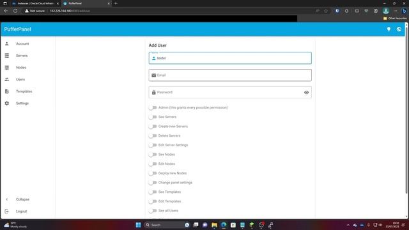Screen dimensions: 409x230
Task: Open the Other favourites folder
Action: coord(395,19)
